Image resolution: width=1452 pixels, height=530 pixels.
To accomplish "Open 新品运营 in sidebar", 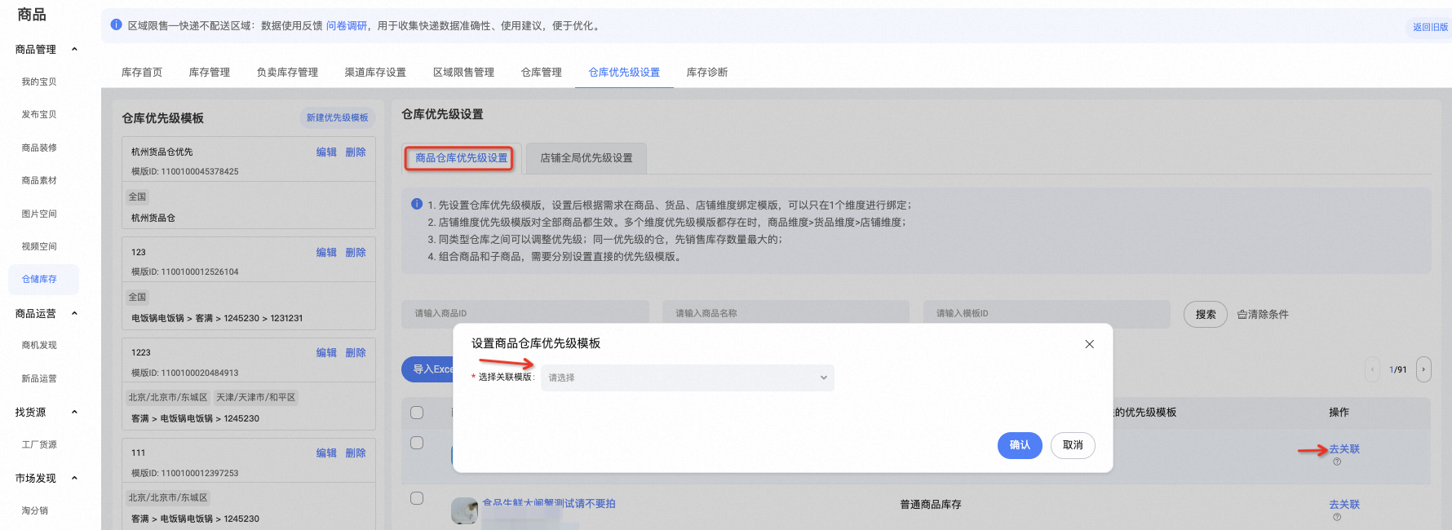I will pos(39,378).
